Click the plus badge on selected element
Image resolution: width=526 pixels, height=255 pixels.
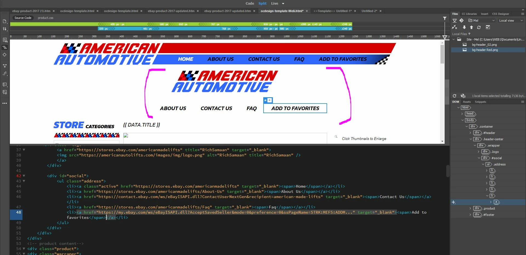270,100
